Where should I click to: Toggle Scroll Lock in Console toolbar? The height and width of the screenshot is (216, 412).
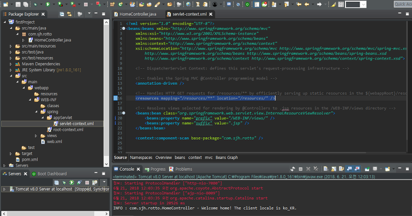point(334,169)
